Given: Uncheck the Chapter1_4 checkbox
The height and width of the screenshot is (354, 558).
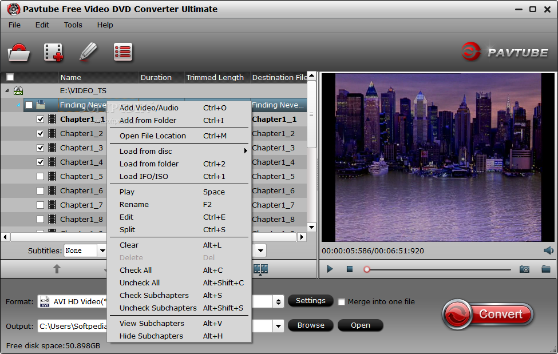Looking at the screenshot, I should [40, 162].
